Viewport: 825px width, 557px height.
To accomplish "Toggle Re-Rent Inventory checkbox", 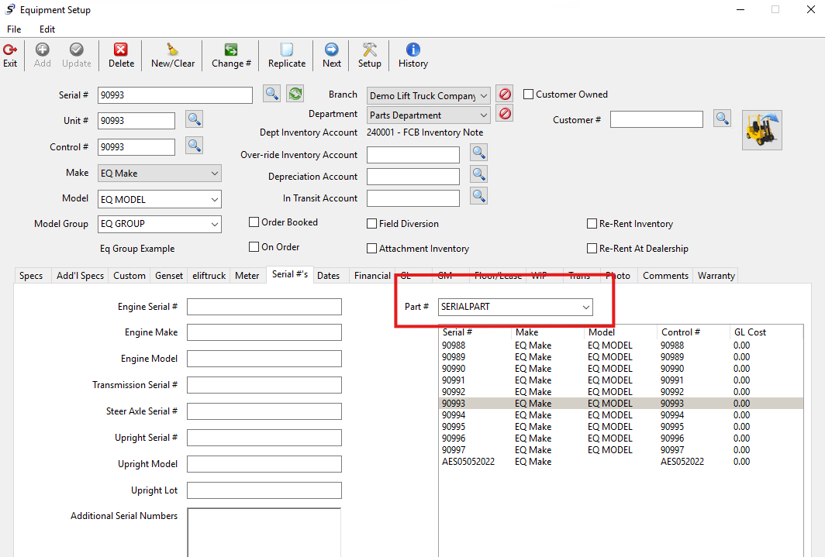I will tap(592, 224).
